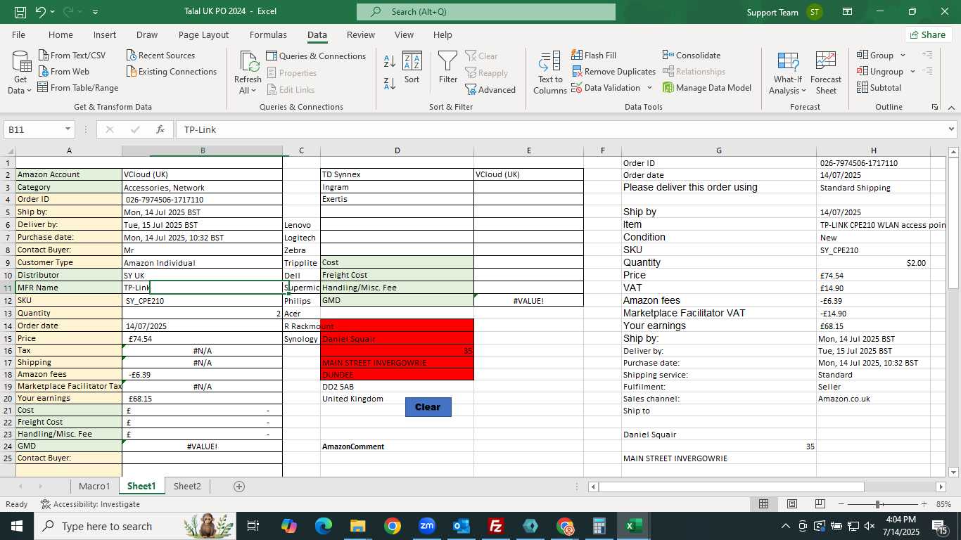
Task: Open Get Data menu button
Action: (x=20, y=72)
